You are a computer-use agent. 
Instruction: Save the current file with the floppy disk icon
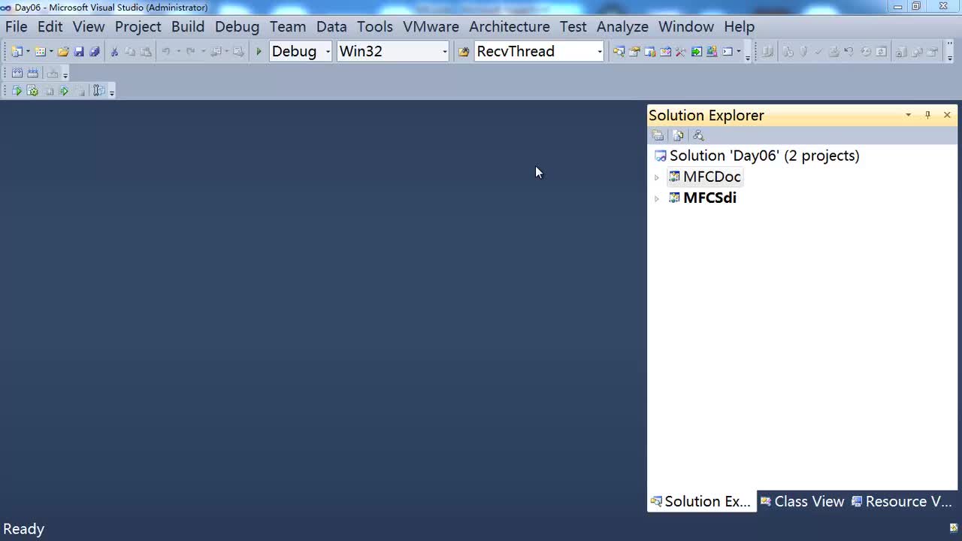coord(79,52)
